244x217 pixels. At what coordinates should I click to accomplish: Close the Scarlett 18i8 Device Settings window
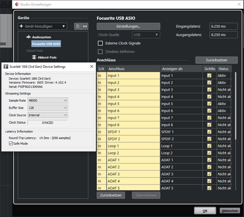(x=92, y=66)
